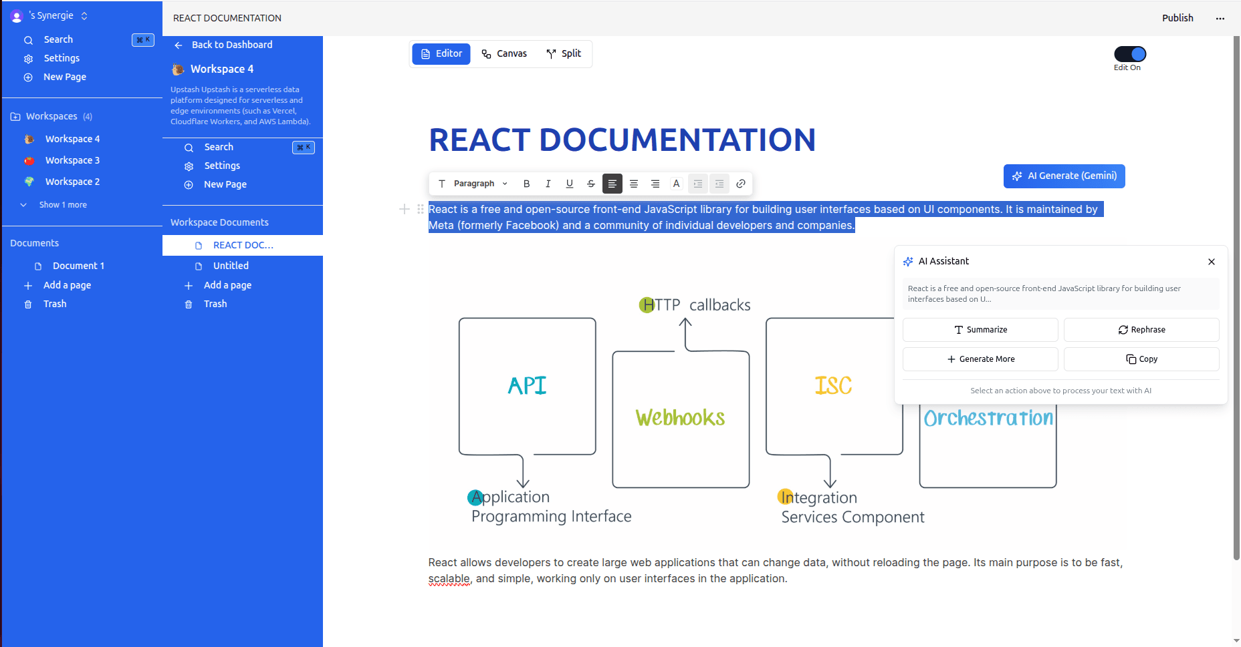The image size is (1241, 647).
Task: Choose Summarize in the AI Assistant
Action: (980, 329)
